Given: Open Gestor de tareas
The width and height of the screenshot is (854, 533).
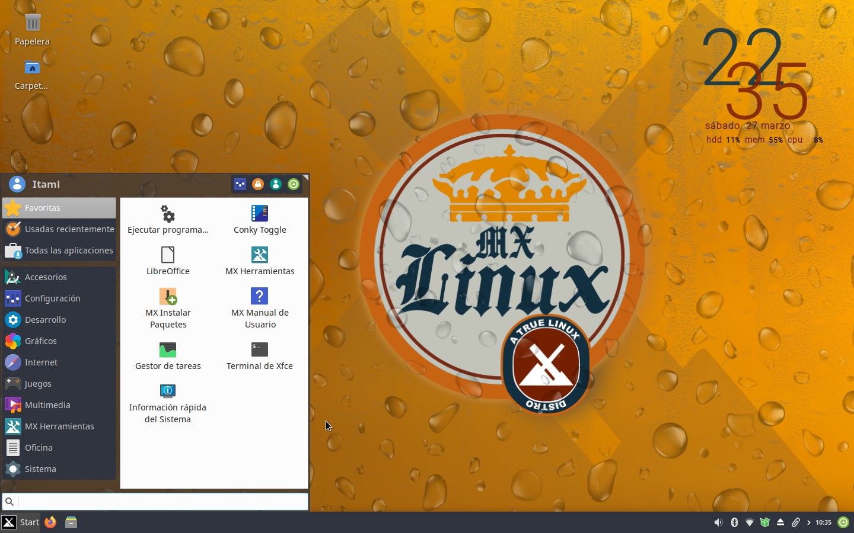Looking at the screenshot, I should coord(168,356).
